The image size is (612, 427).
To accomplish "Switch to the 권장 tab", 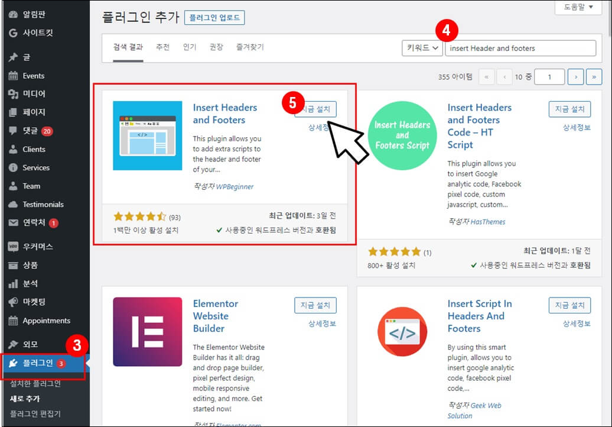I will click(216, 47).
